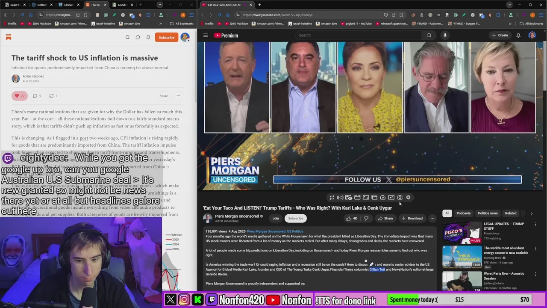The height and width of the screenshot is (308, 547).
Task: Like the Piers Morgan video
Action: [352, 219]
